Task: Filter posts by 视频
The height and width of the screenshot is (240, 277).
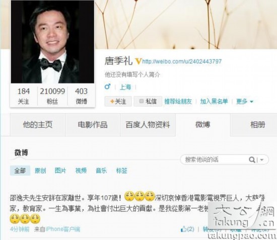Action: coord(81,171)
